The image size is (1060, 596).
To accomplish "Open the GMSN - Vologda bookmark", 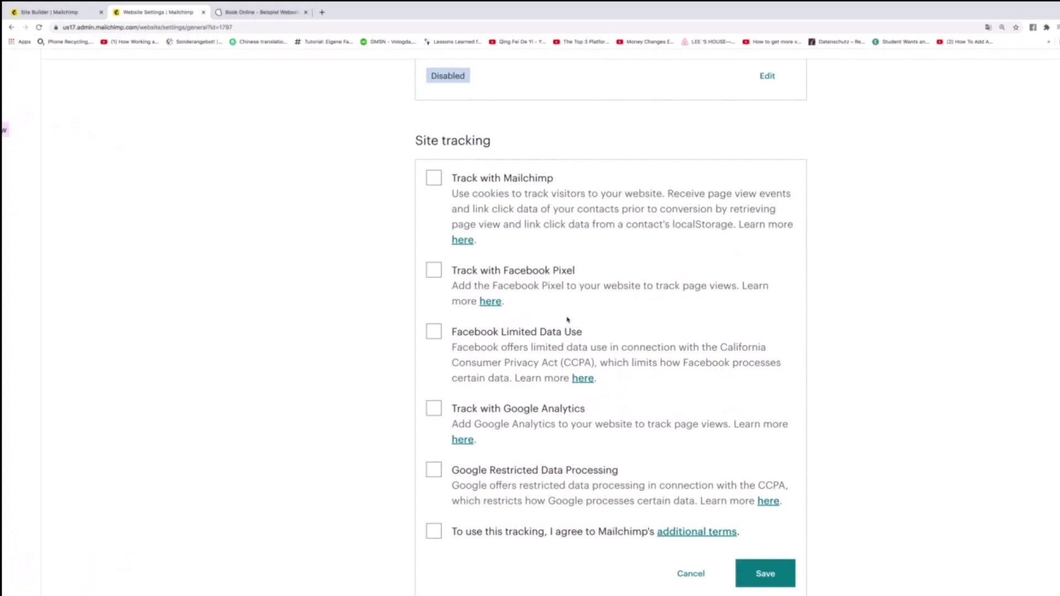I will (x=388, y=41).
